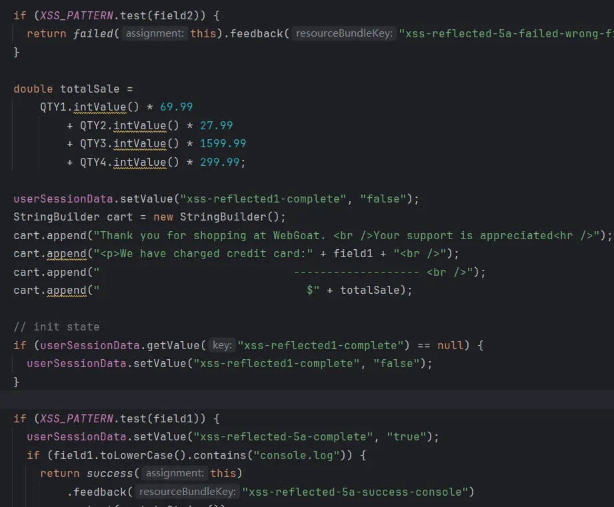The height and width of the screenshot is (507, 614).
Task: Click the number 299.99 after QTY4
Action: click(x=219, y=163)
